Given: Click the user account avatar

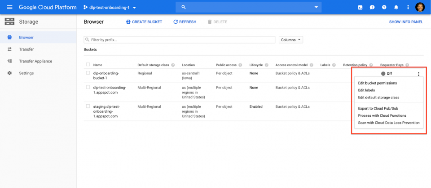Looking at the screenshot, I should click(420, 8).
